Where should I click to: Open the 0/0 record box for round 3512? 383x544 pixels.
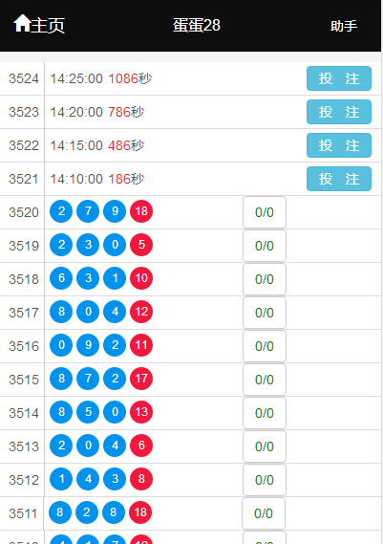pos(265,480)
